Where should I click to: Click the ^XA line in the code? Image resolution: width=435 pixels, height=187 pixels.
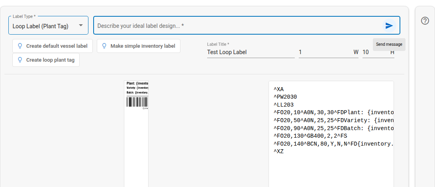(x=279, y=90)
